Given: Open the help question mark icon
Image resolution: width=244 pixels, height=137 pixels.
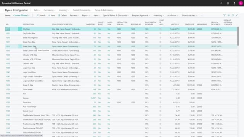Looking at the screenshot, I should [x=234, y=3].
